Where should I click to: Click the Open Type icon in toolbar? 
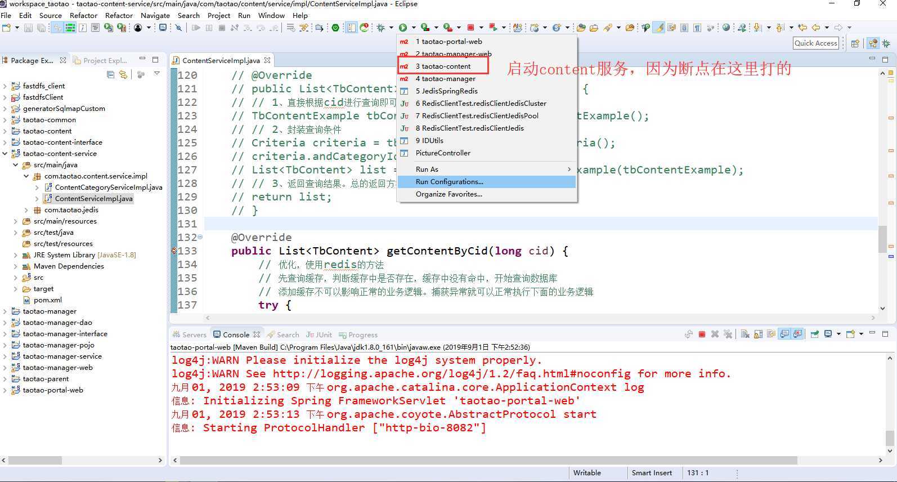(581, 28)
